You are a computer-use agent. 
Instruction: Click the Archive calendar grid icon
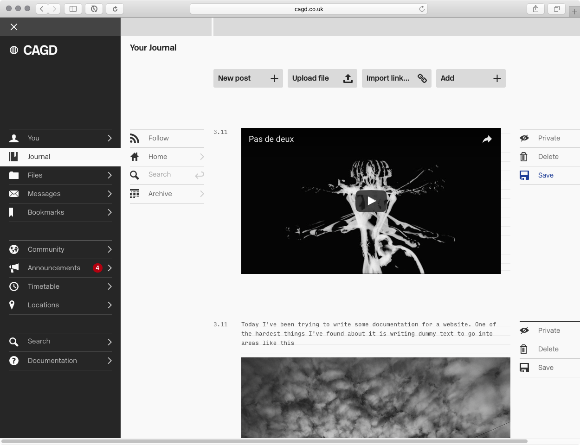click(135, 194)
